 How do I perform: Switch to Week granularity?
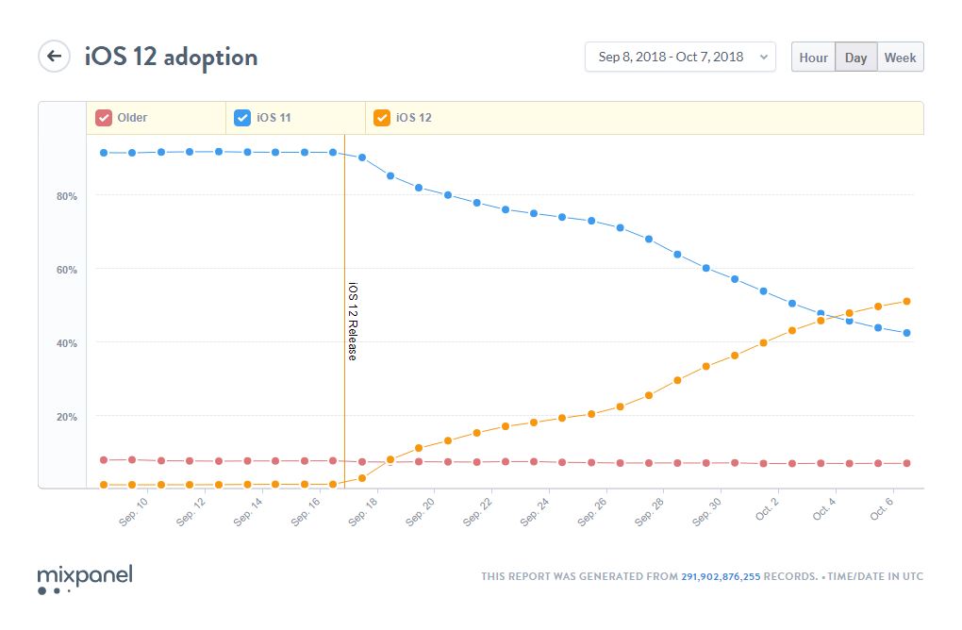(x=900, y=58)
